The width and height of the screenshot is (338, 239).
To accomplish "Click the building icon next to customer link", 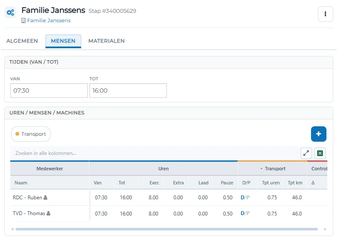I will 24,20.
